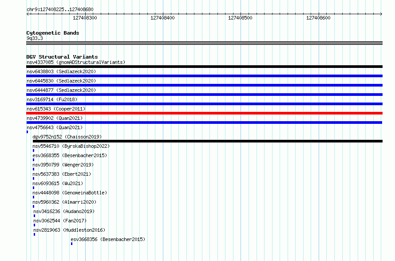The width and height of the screenshot is (395, 261).
Task: Open the nsv6444877 (Sedlazeck2020) label
Action: point(61,90)
